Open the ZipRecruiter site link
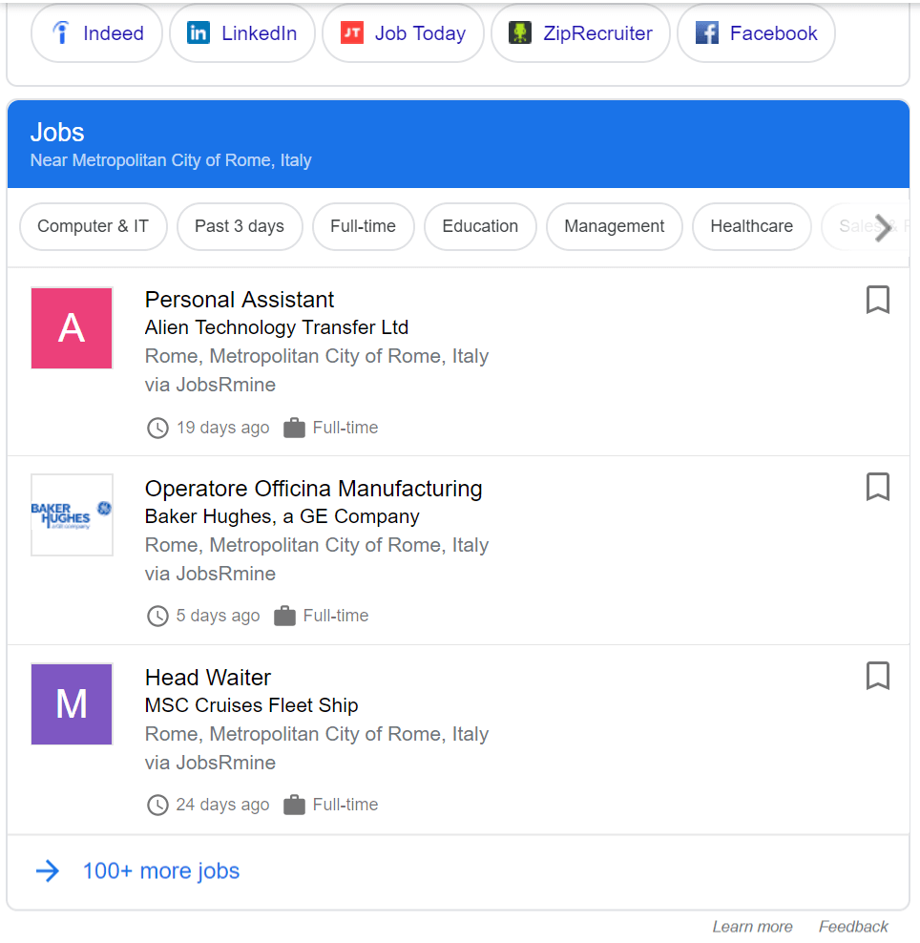920x943 pixels. 581,33
